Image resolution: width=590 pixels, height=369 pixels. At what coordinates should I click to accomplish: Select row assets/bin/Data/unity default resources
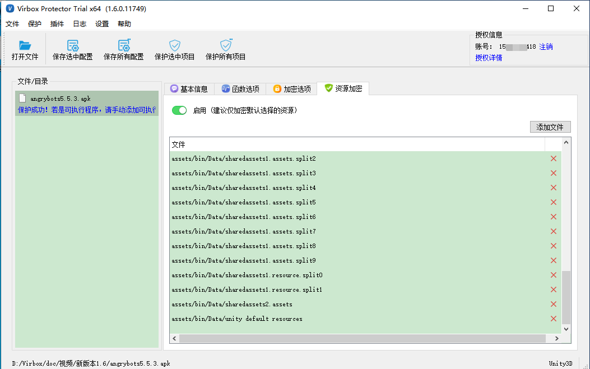(365, 319)
